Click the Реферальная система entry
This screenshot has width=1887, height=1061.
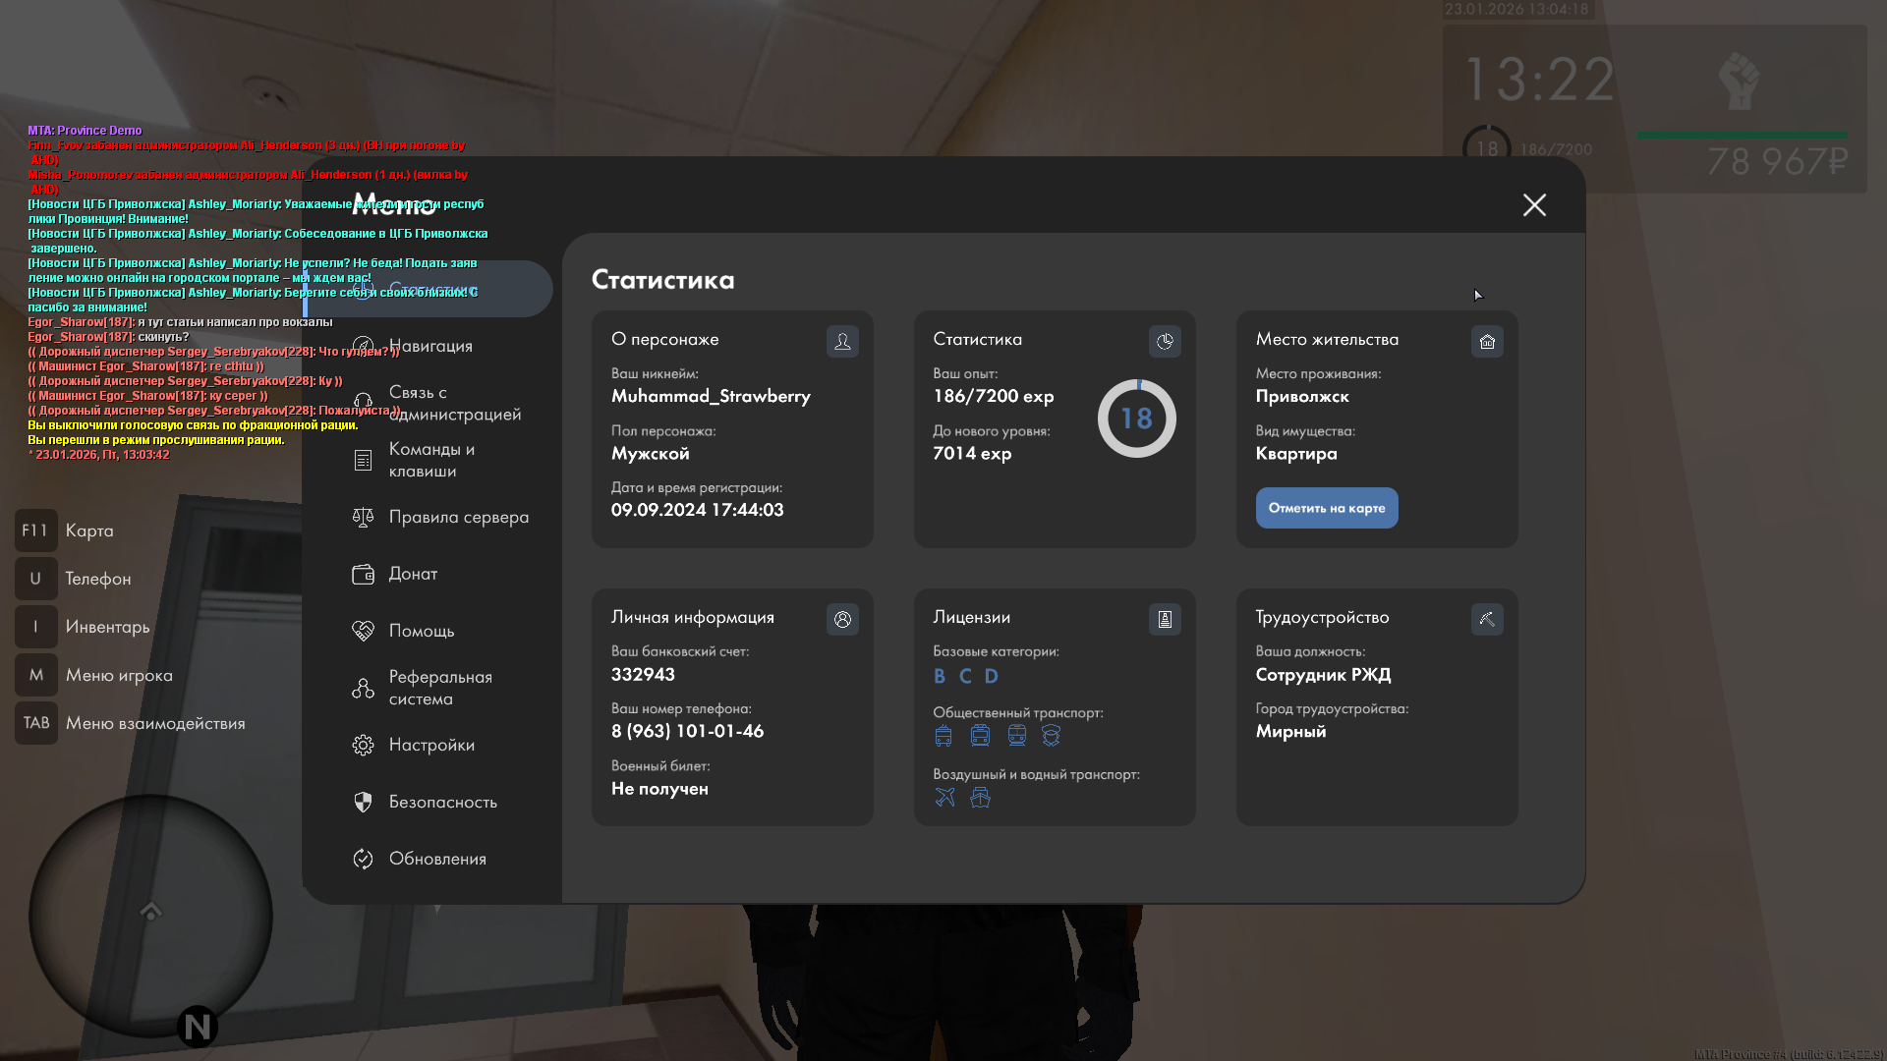click(x=439, y=688)
